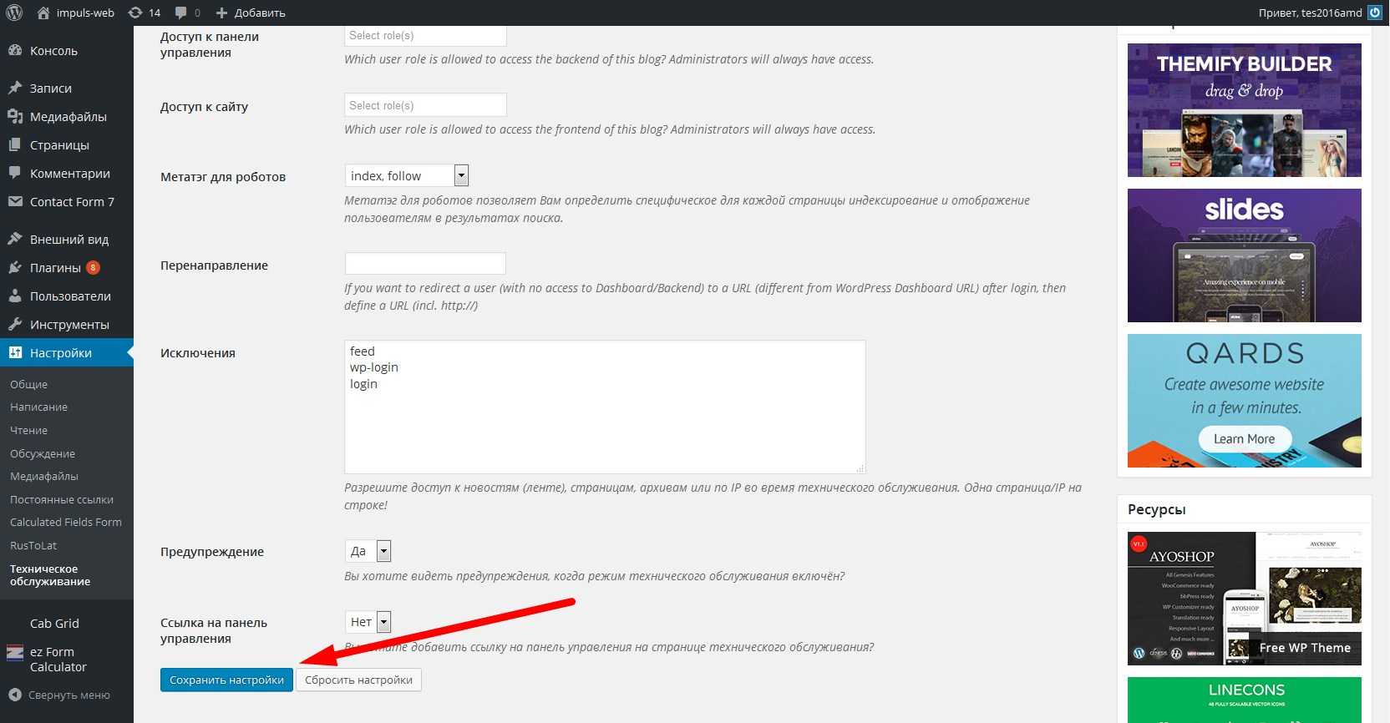The image size is (1390, 723).
Task: Go to Чтение settings submenu
Action: 29,431
